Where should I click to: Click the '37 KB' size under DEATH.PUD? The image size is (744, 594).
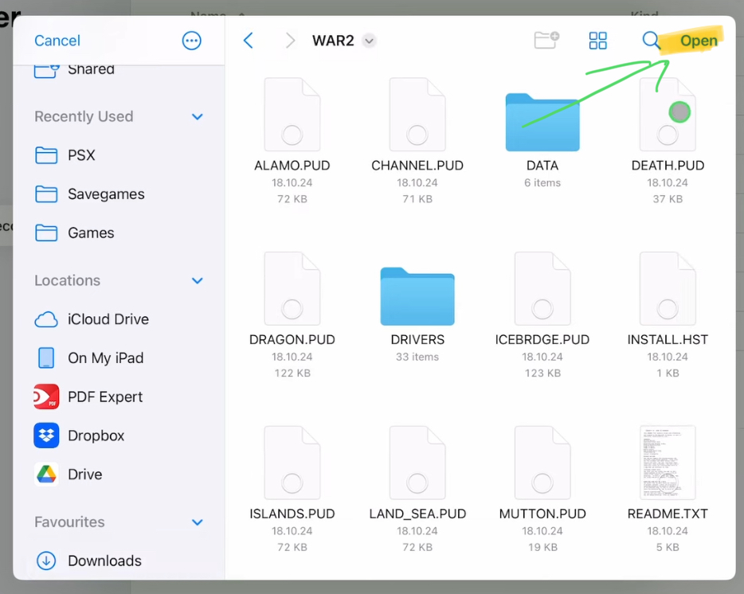668,199
